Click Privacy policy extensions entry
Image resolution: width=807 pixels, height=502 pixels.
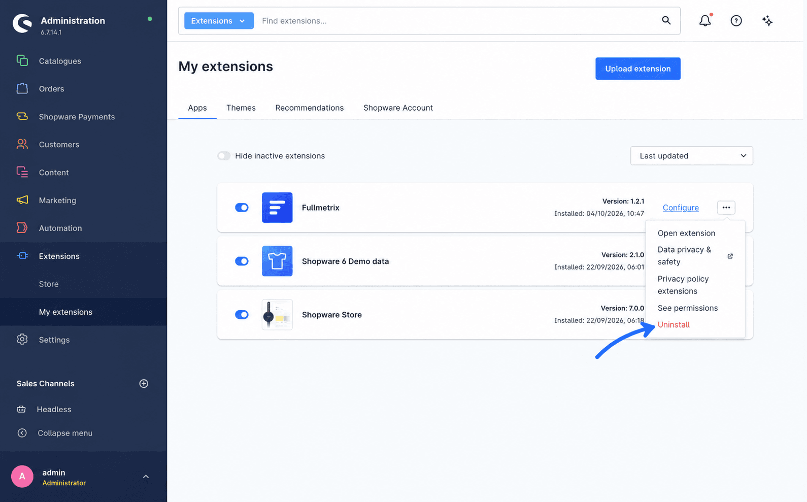tap(683, 285)
